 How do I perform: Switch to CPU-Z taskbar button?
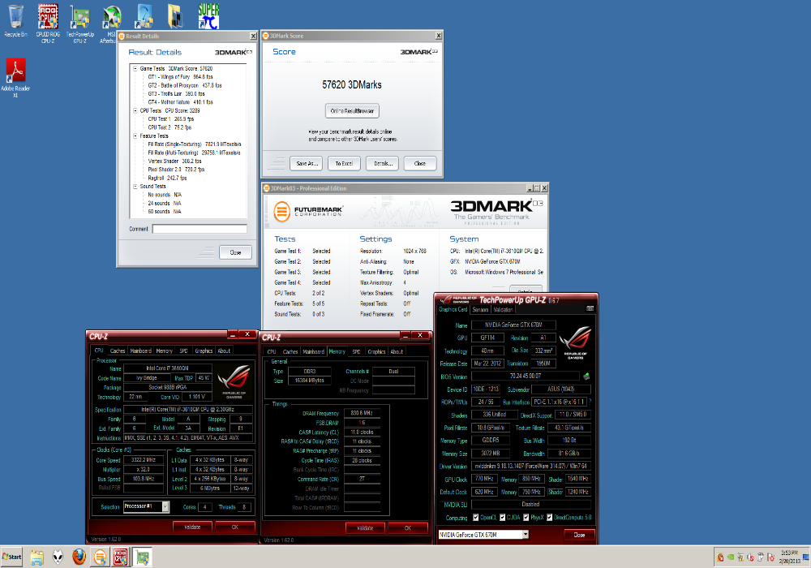pos(121,557)
